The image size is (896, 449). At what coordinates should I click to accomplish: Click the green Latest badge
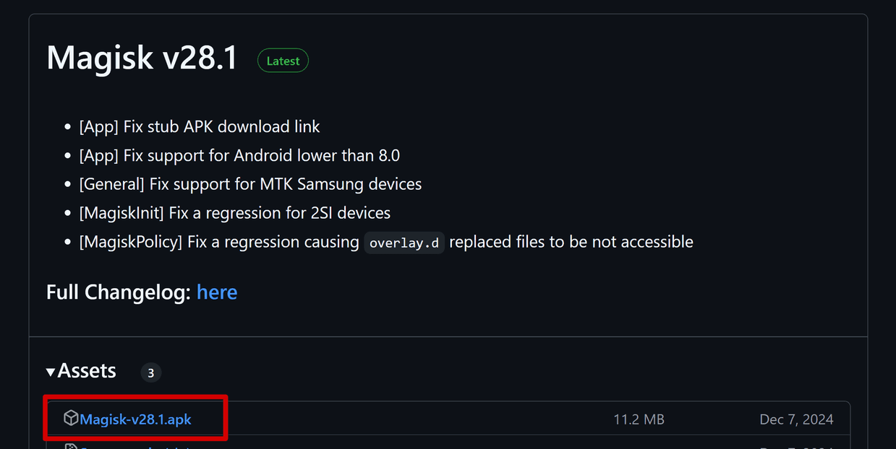[283, 61]
